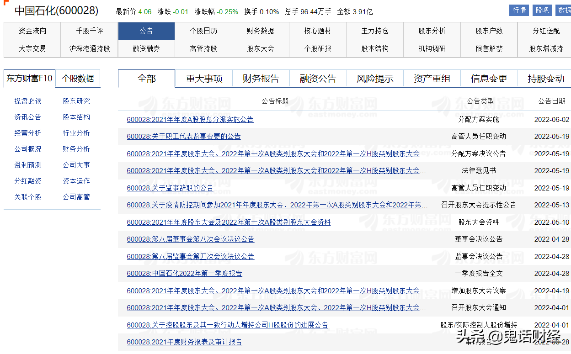
Task: Open the 2021年年度股东大会及2022年第一次A股类别股东大会资料 link
Action: [229, 222]
